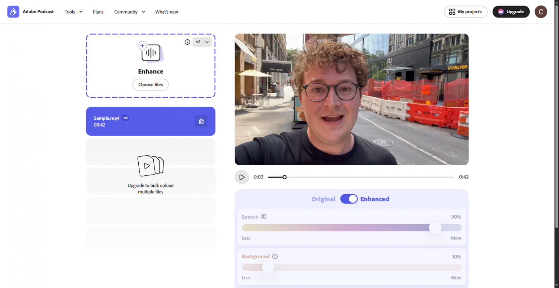Click the Speech info icon
This screenshot has width=559, height=288.
pyautogui.click(x=263, y=217)
